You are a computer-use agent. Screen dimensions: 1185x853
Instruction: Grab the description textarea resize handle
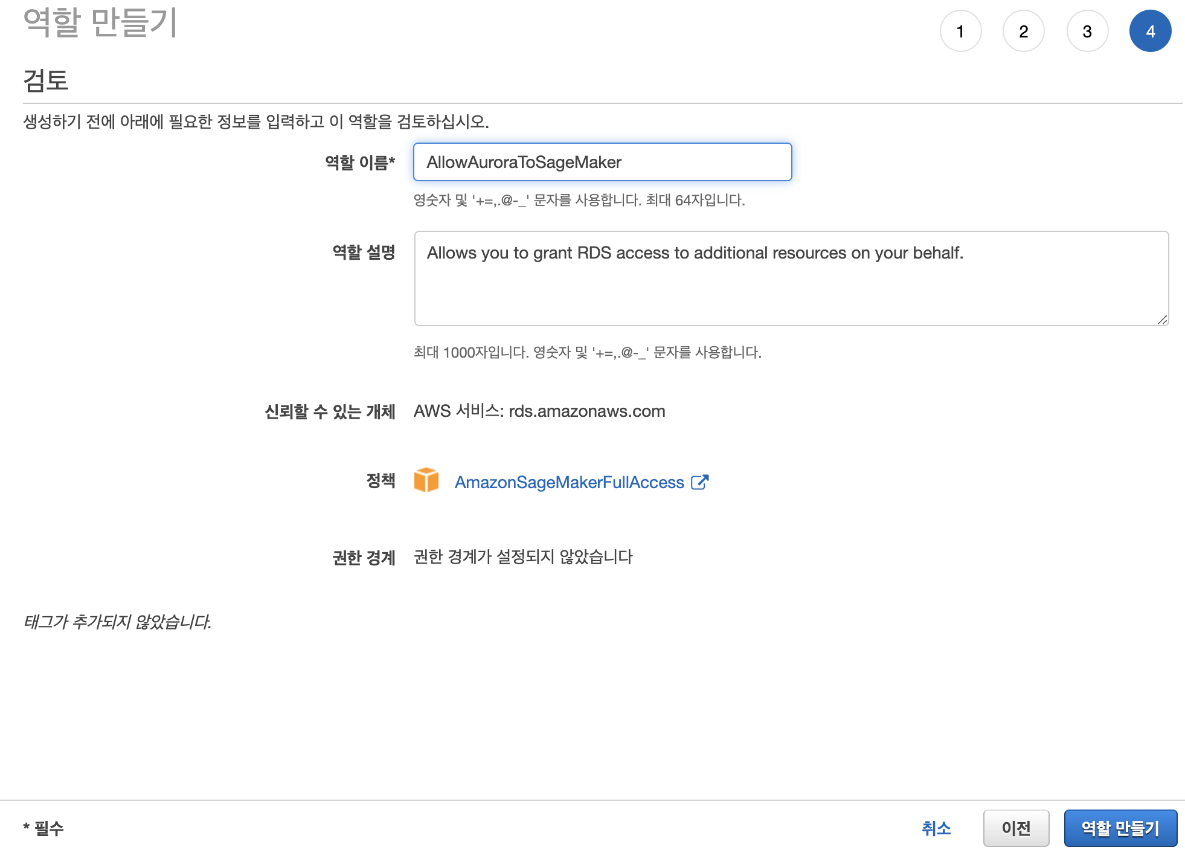pyautogui.click(x=1163, y=320)
